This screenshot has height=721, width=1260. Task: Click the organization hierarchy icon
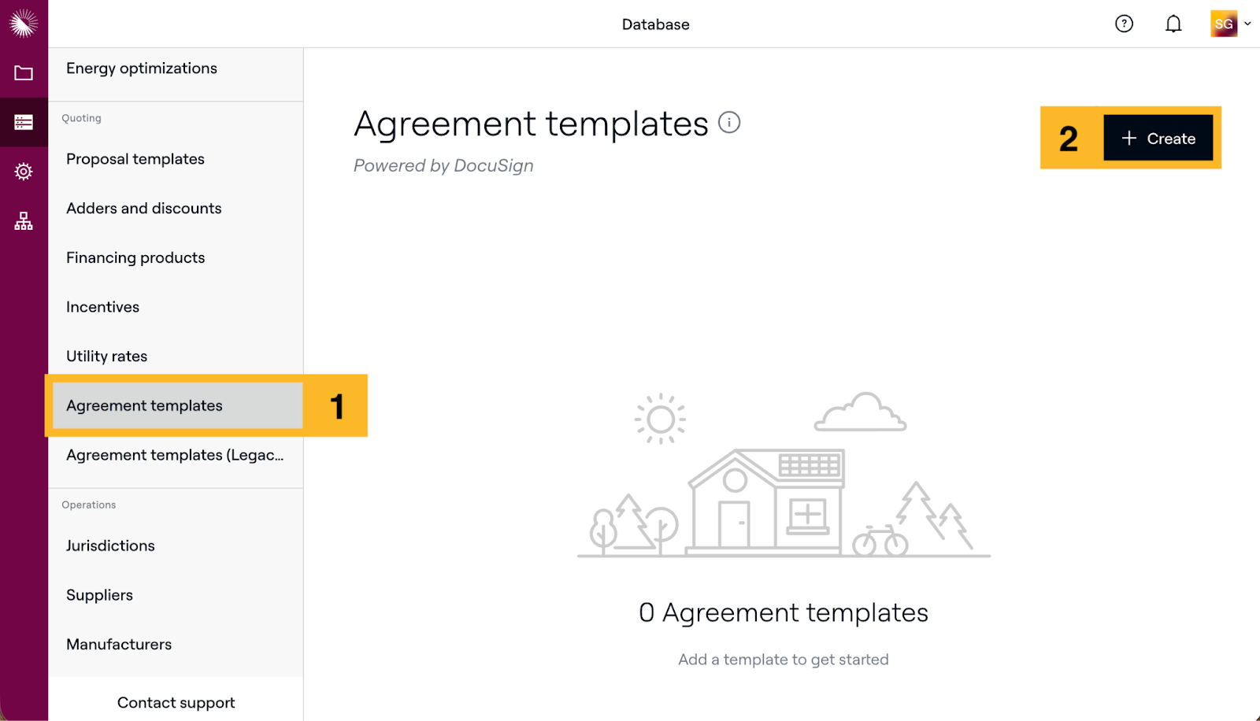(24, 221)
